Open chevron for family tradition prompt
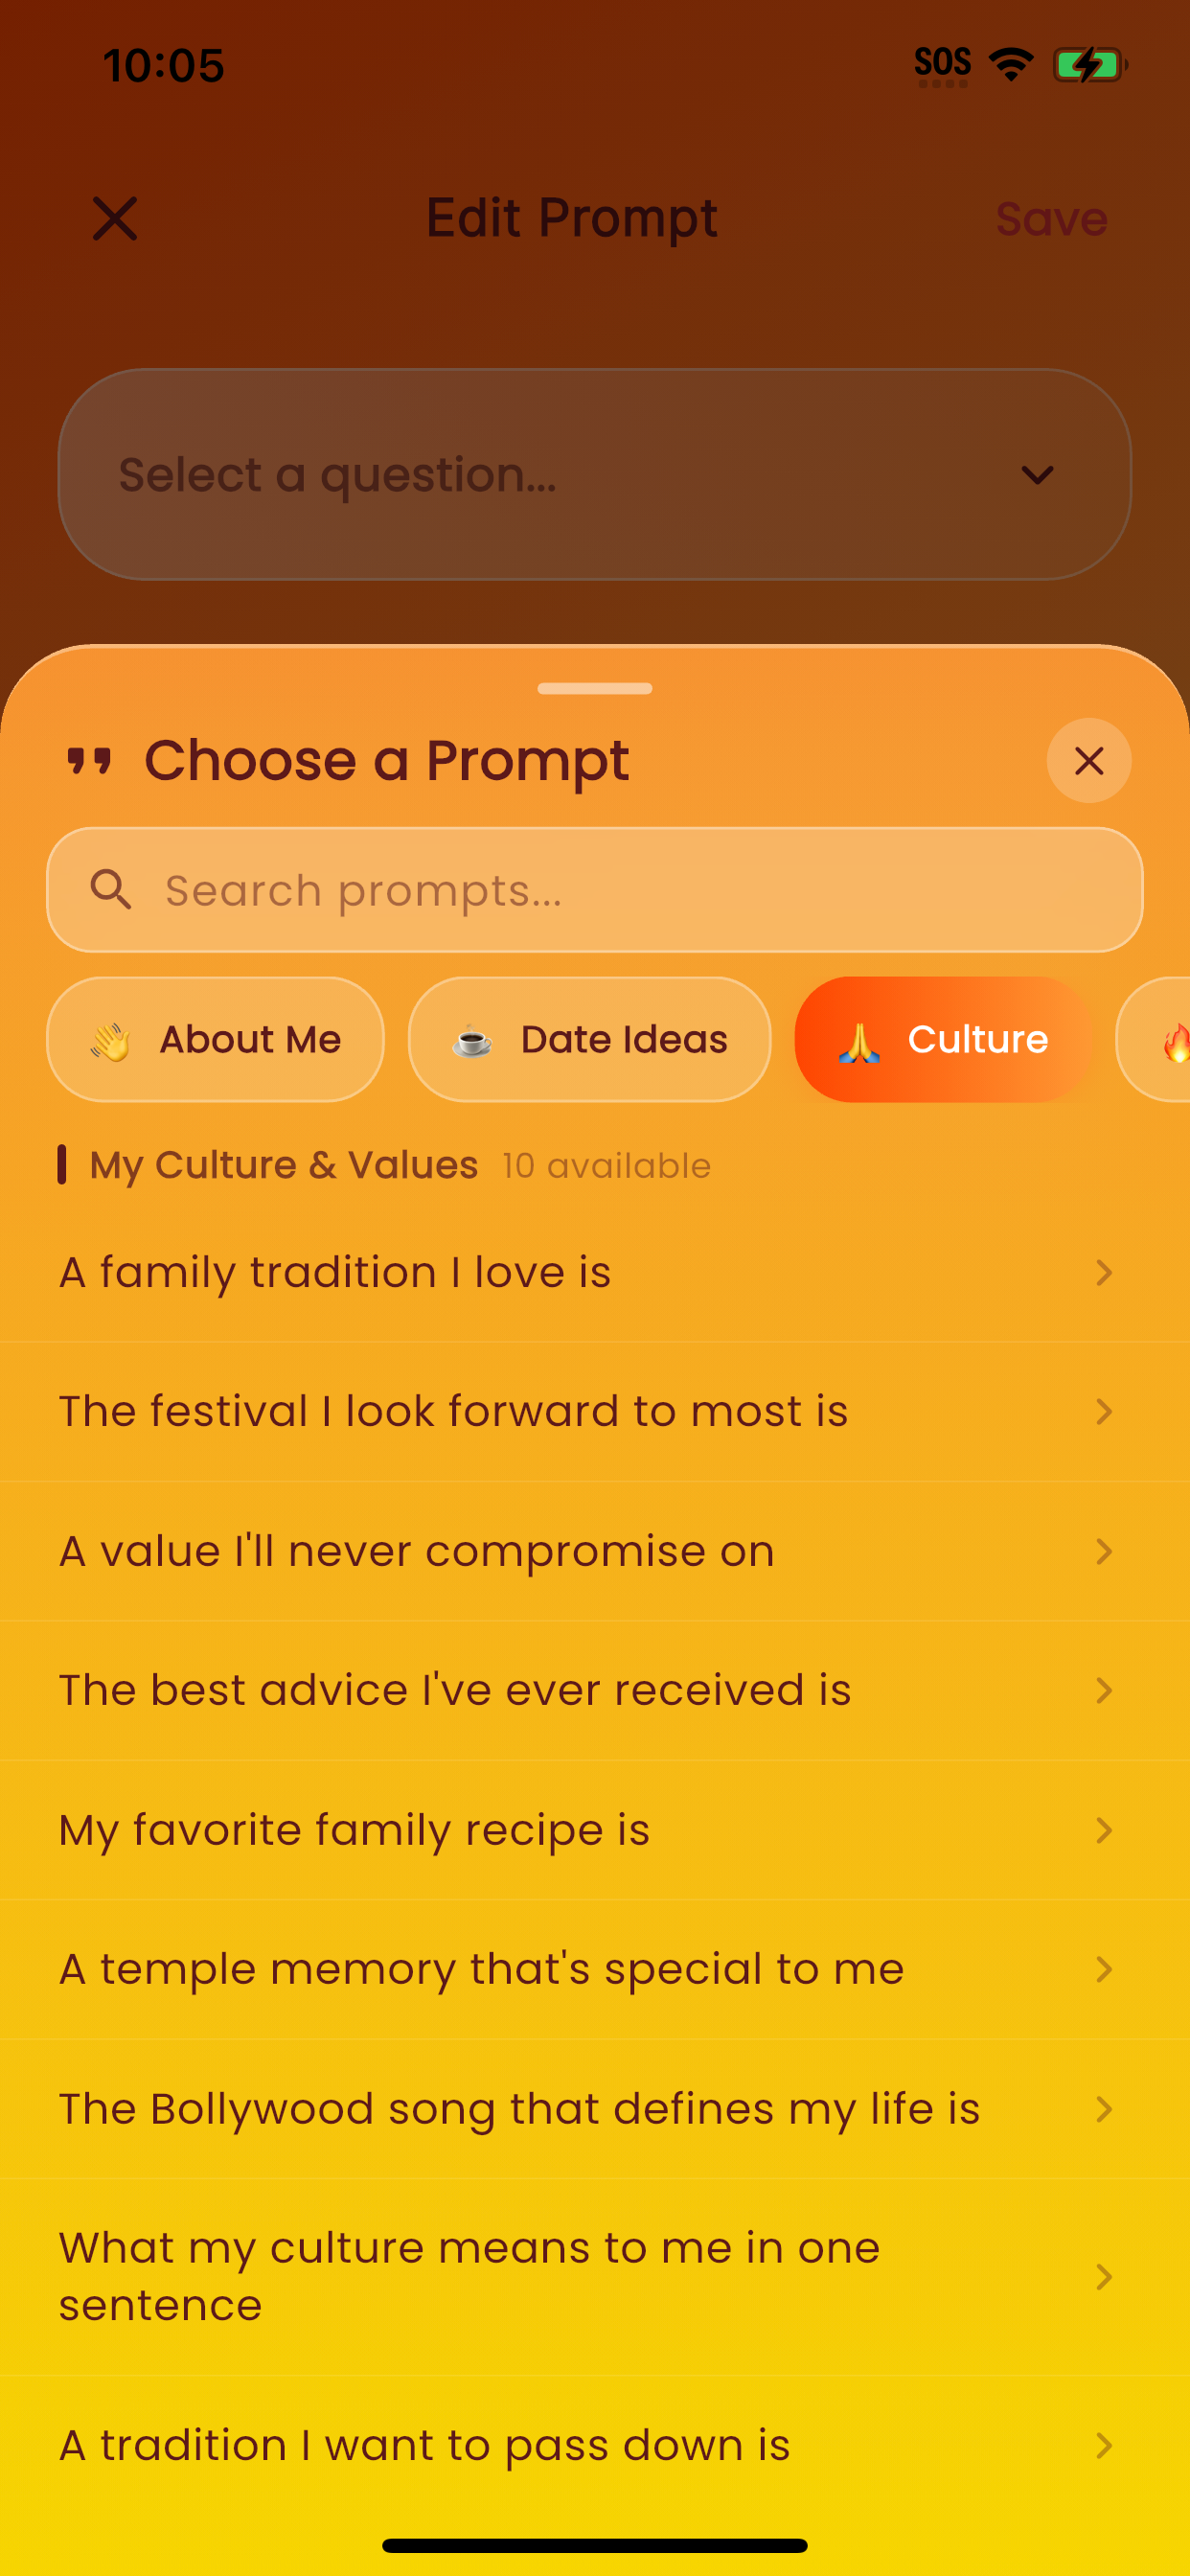This screenshot has height=2576, width=1190. [x=1104, y=1273]
